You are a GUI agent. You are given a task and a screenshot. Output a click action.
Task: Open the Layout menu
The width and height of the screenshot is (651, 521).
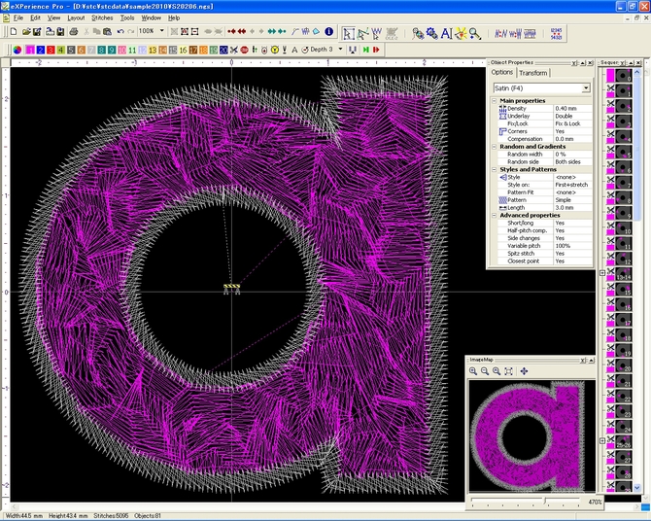tap(76, 17)
